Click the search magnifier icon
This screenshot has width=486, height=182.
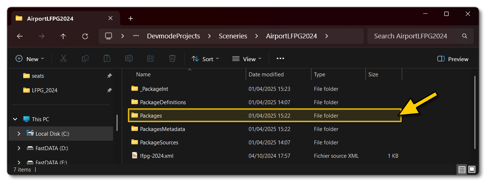(x=465, y=36)
